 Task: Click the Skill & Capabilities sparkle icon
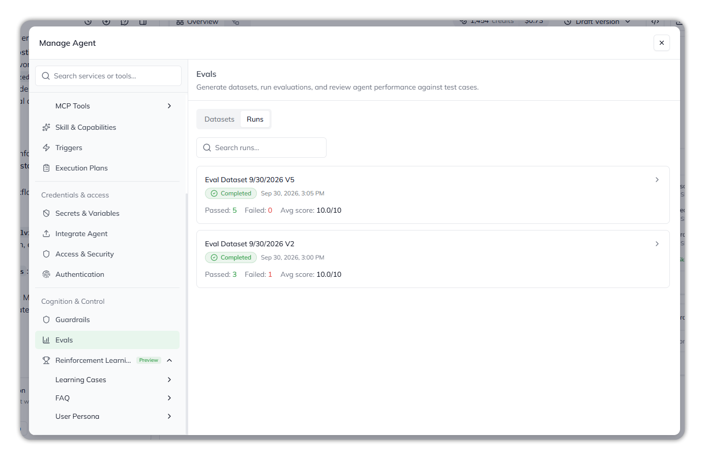coord(46,127)
